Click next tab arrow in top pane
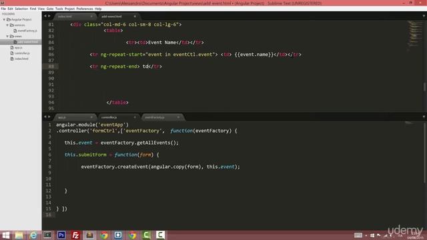This screenshot has height=240, width=427. coord(49,16)
